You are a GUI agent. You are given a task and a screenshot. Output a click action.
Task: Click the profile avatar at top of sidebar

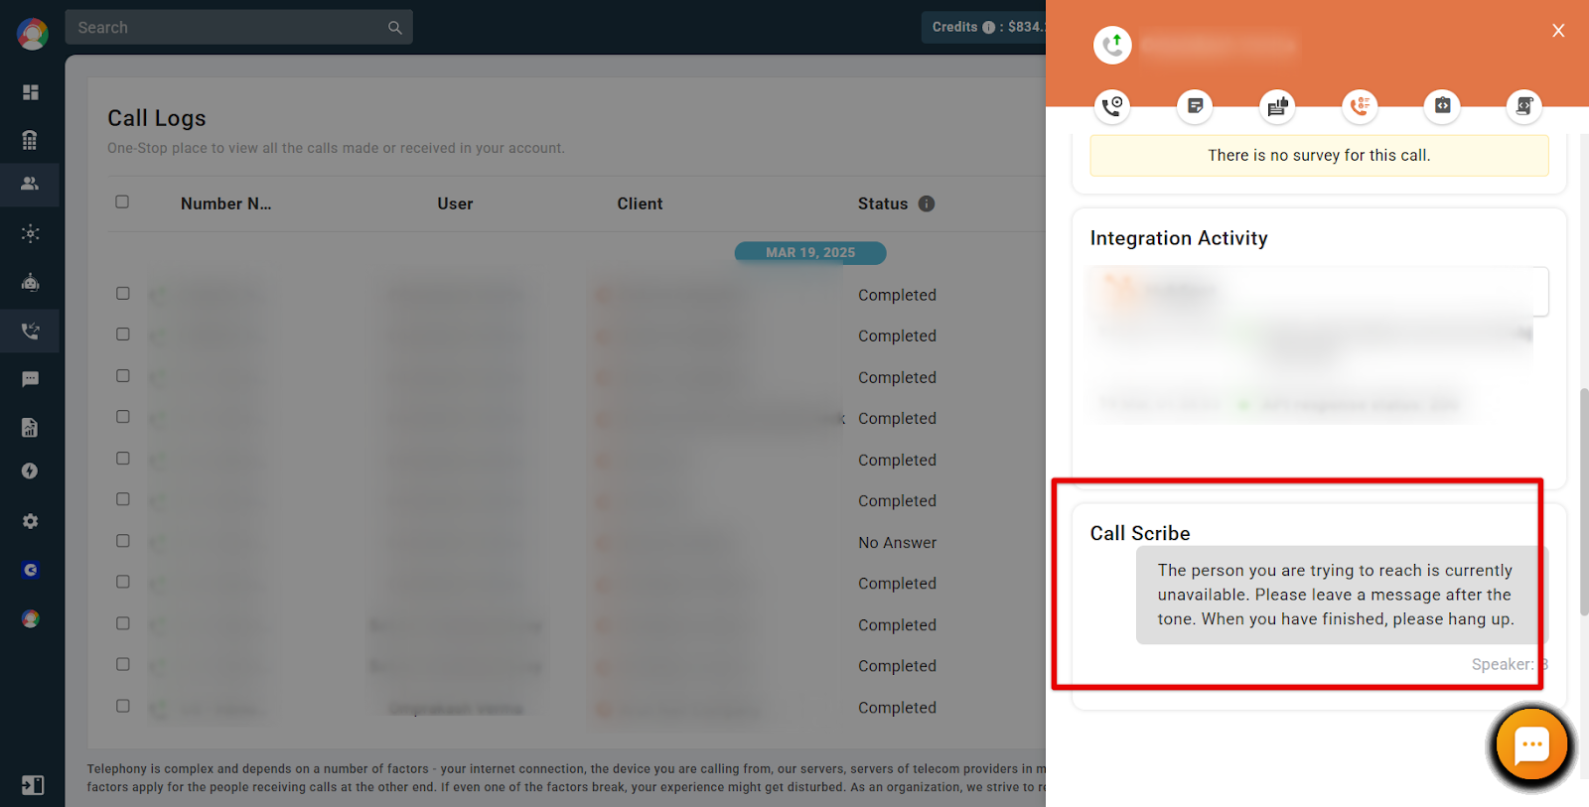point(33,34)
